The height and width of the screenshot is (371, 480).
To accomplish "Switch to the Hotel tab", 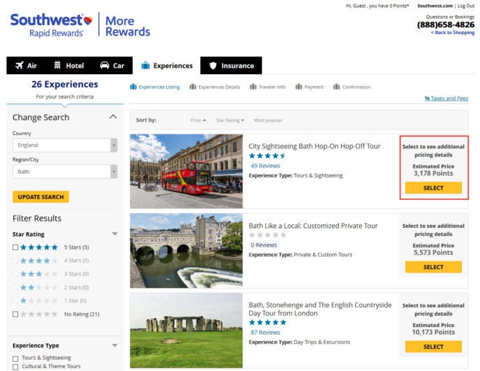I will coord(69,66).
